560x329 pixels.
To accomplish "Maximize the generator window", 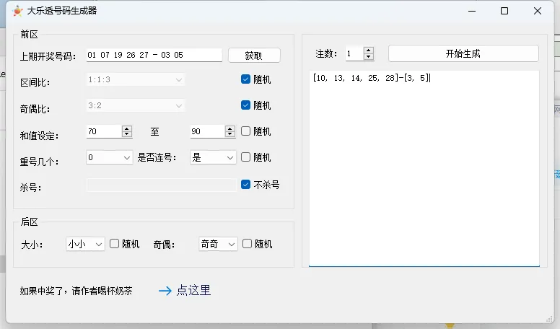I will click(504, 11).
